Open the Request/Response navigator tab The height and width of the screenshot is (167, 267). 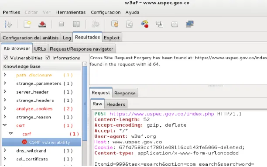pyautogui.click(x=82, y=49)
